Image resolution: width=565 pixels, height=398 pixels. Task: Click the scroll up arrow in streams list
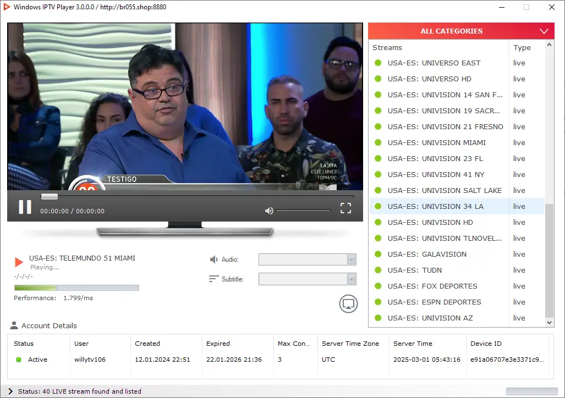(549, 45)
